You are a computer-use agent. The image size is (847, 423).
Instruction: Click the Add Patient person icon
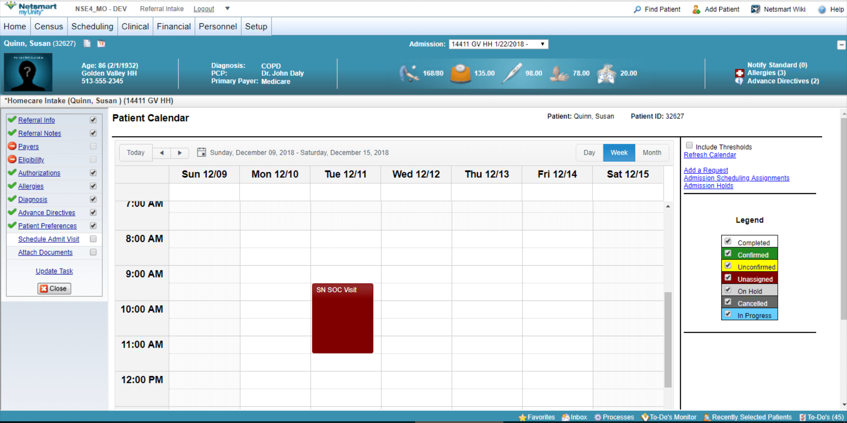(696, 9)
